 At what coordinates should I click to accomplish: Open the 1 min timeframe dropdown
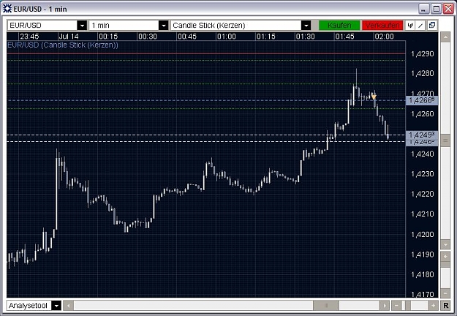point(164,26)
